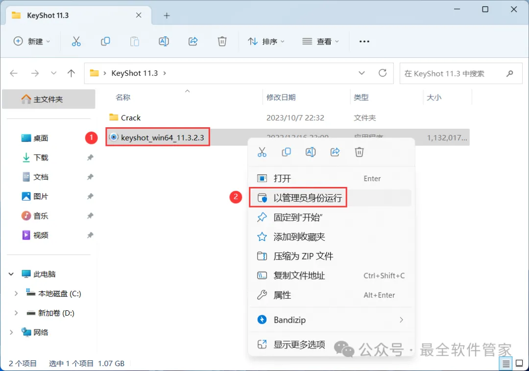Choose 属性 (Properties) in context menu
Viewport: 529px width, 371px height.
click(330, 295)
